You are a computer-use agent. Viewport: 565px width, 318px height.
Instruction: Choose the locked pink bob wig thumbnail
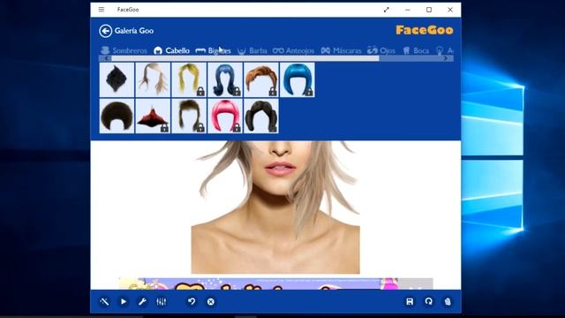click(x=225, y=116)
